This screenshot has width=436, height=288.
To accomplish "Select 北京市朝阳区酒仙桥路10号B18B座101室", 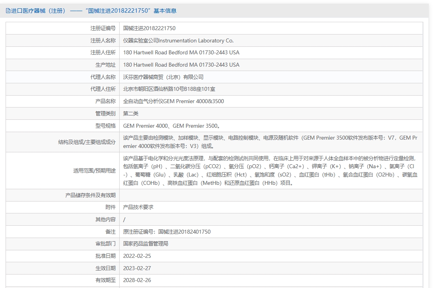I will [169, 89].
